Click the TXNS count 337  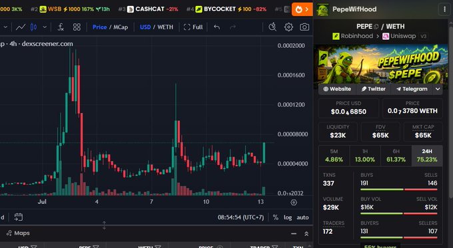328,184
